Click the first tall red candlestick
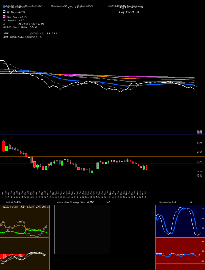This screenshot has width=205, height=270. 3,146
